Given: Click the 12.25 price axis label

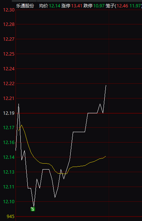Looking at the screenshot, I should pos(9,54).
